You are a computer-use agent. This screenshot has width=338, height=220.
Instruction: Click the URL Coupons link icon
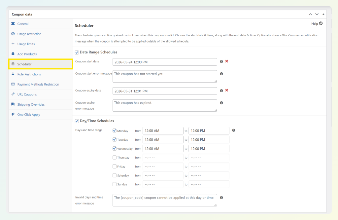[13, 94]
